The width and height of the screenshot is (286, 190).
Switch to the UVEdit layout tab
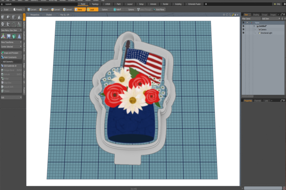pos(108,4)
